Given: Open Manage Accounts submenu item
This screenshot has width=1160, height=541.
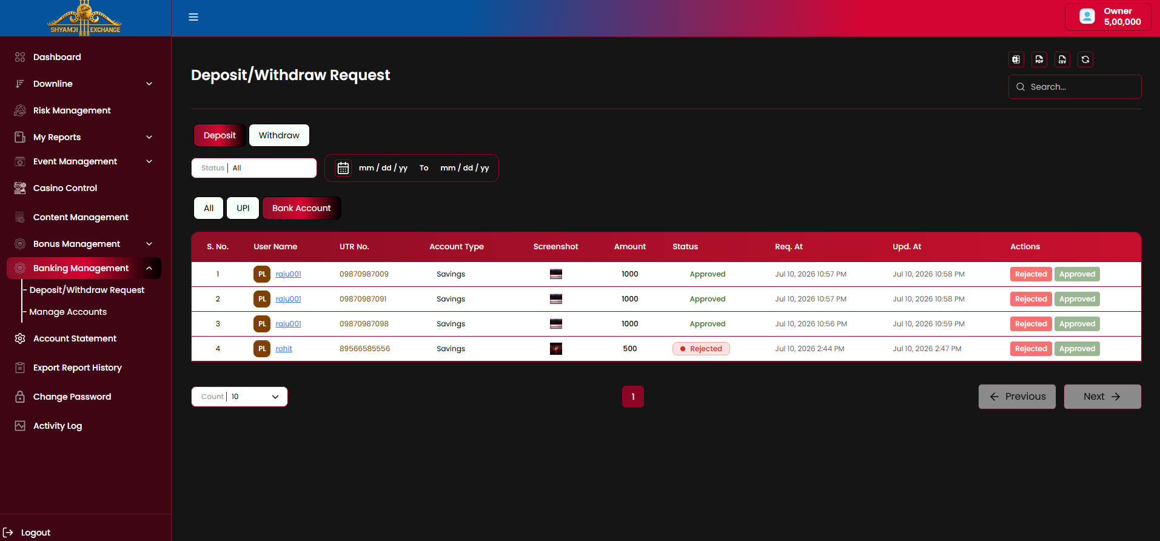Looking at the screenshot, I should pos(68,312).
